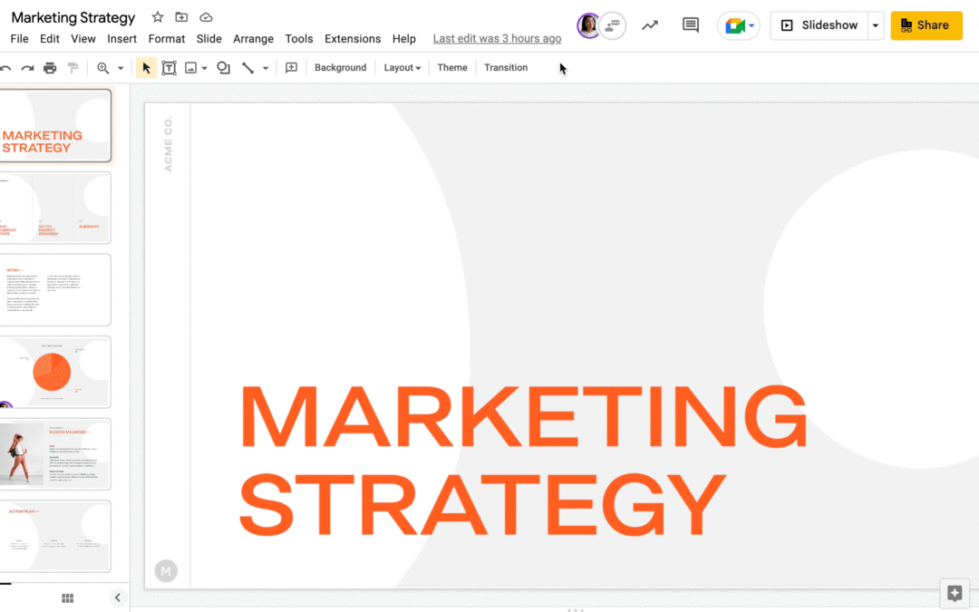Click the collaborator chat icon
This screenshot has width=979, height=612.
(x=613, y=25)
